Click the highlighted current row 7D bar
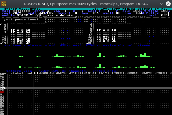This screenshot has height=115, width=172. pyautogui.click(x=86, y=88)
